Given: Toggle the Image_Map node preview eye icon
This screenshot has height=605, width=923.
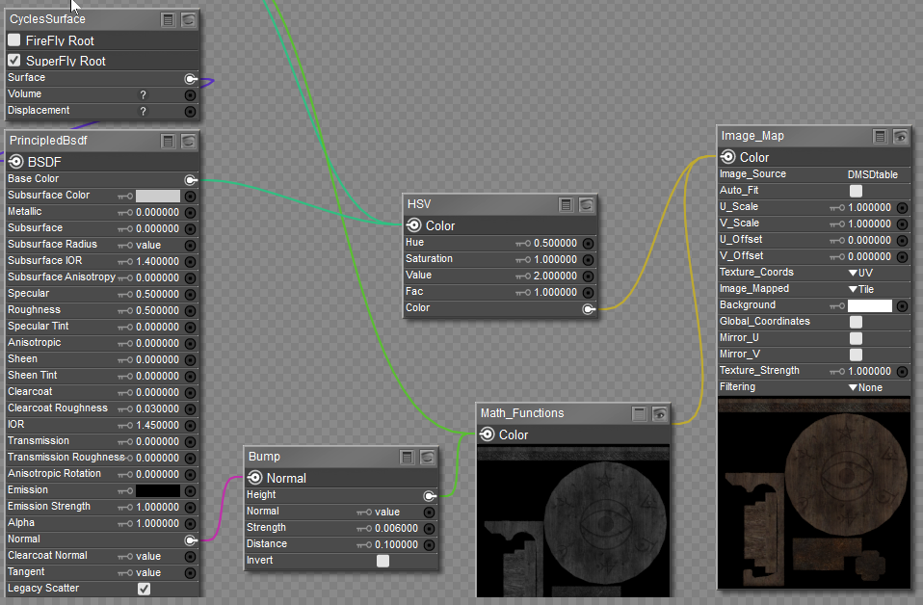Looking at the screenshot, I should coord(900,137).
